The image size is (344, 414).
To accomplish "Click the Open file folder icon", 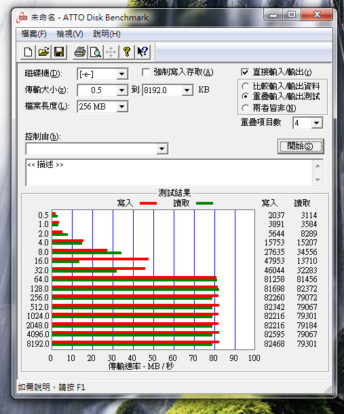I will (43, 52).
